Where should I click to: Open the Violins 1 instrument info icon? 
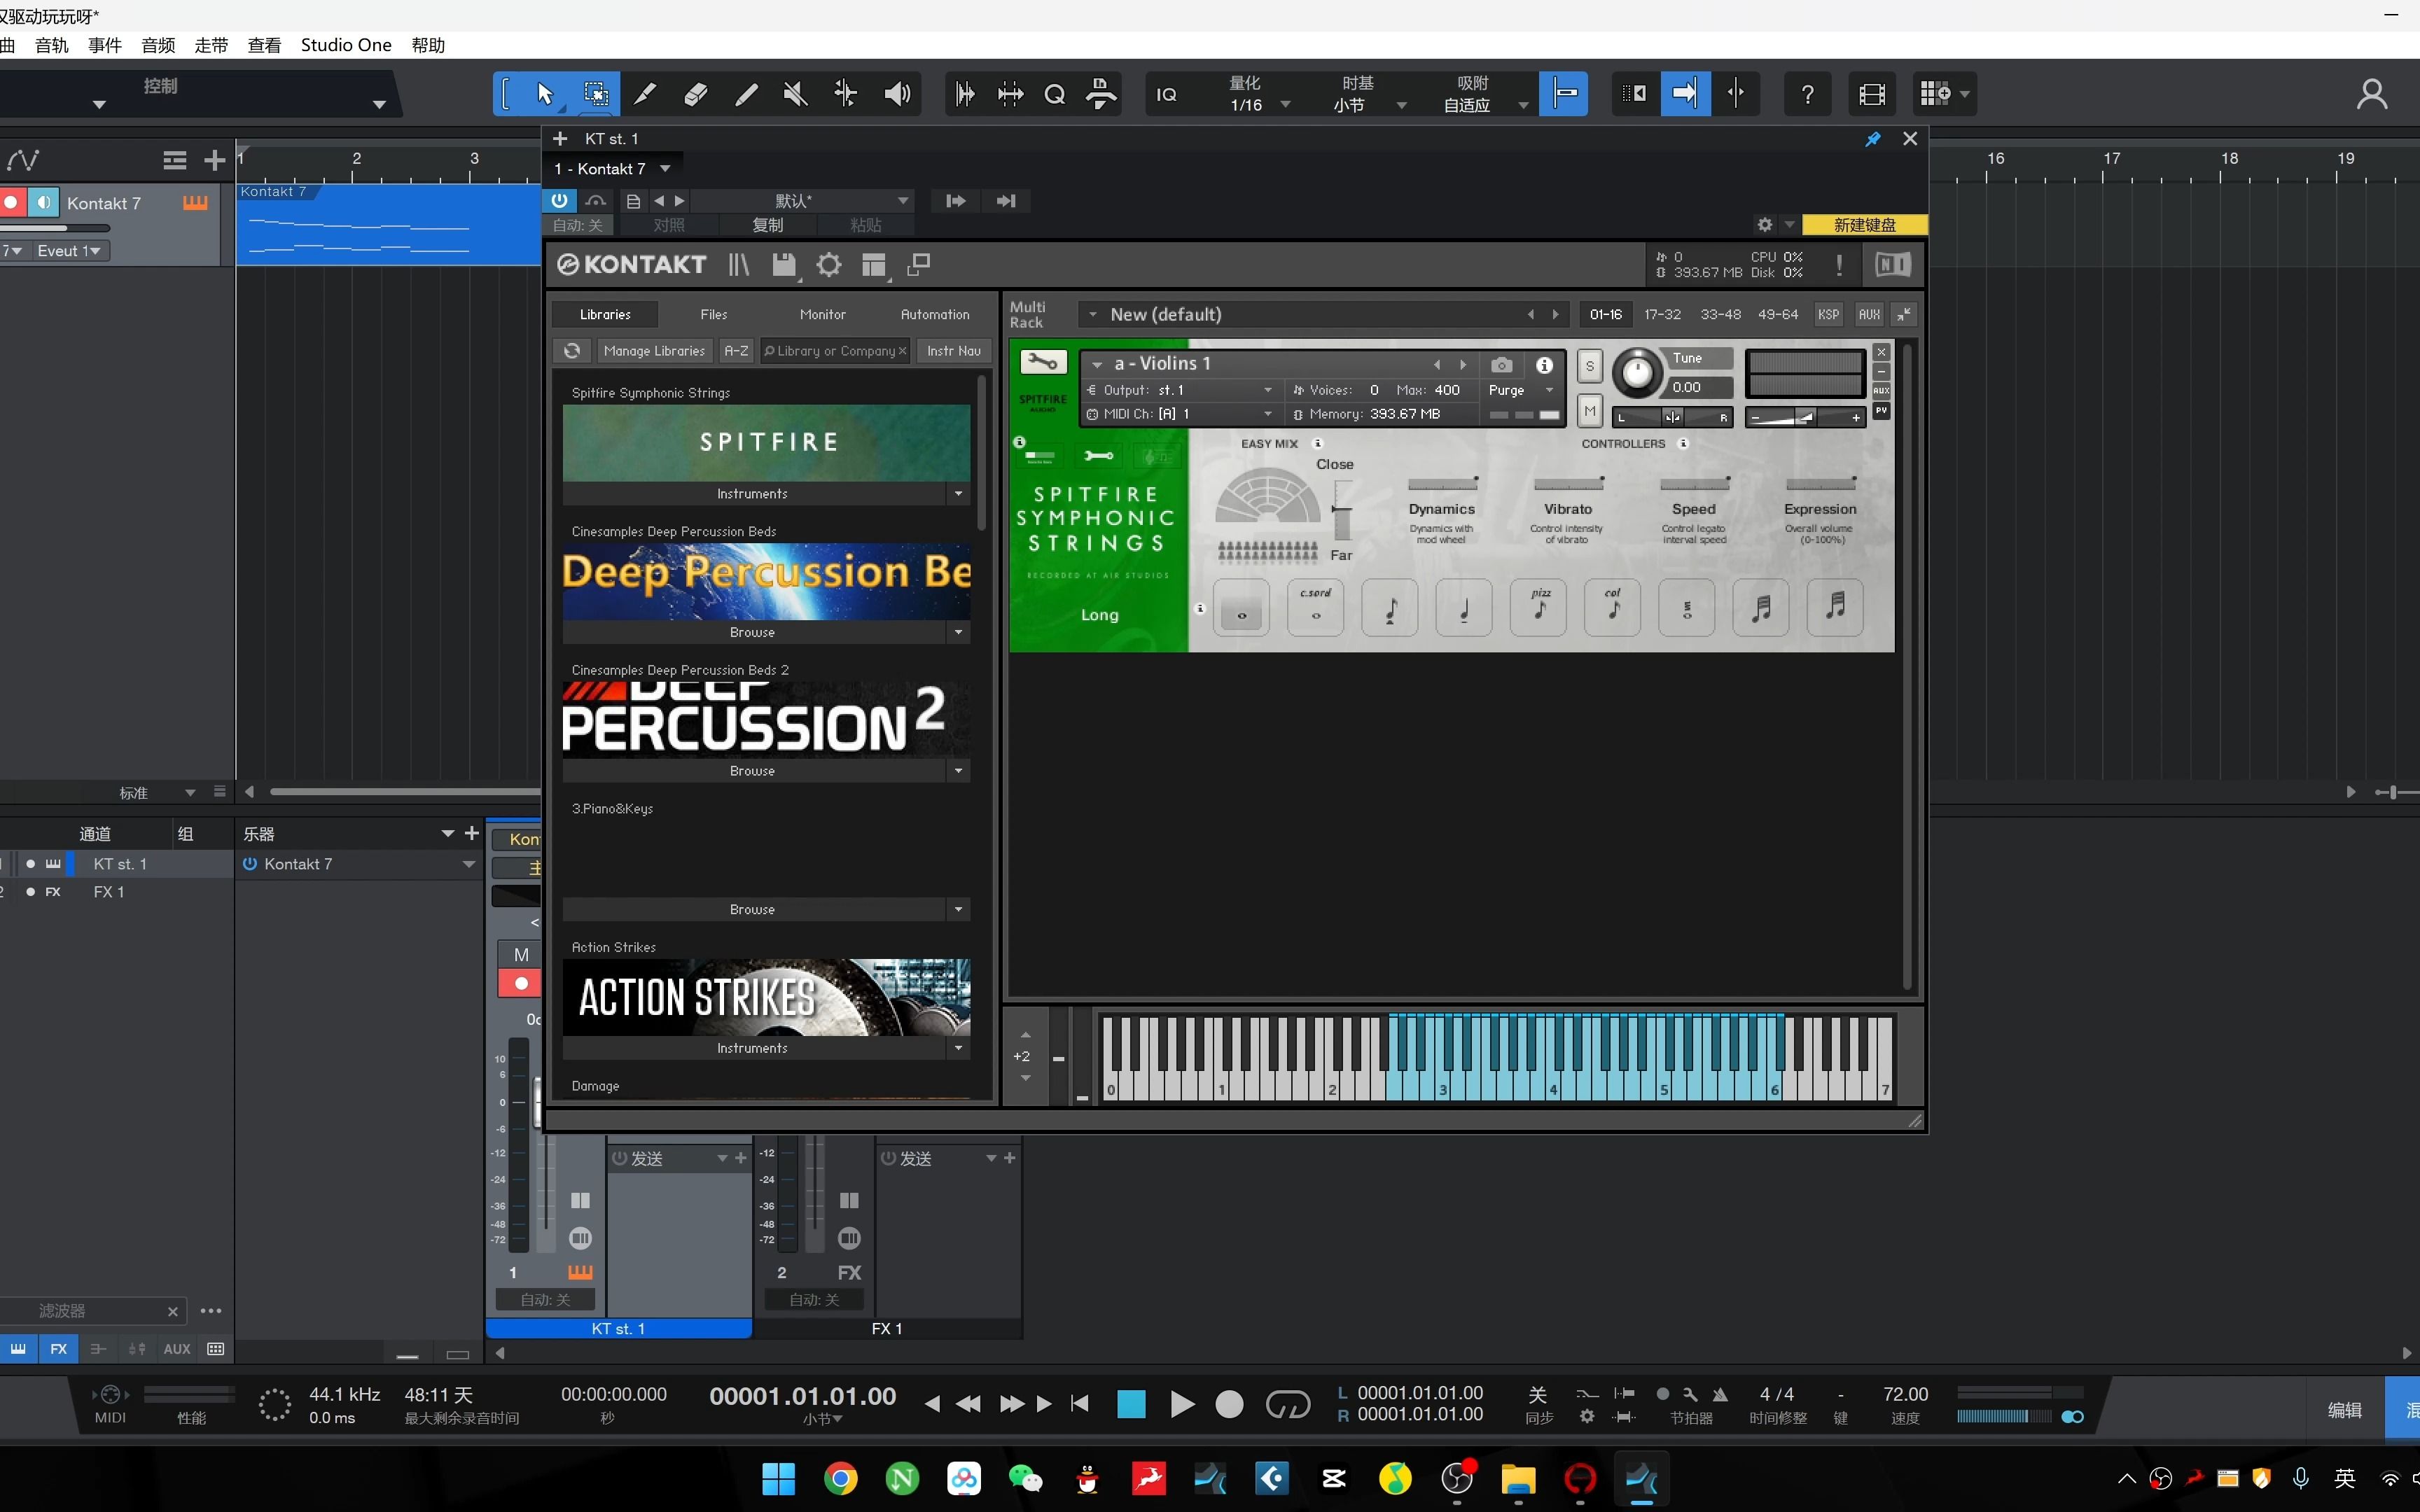(1543, 366)
